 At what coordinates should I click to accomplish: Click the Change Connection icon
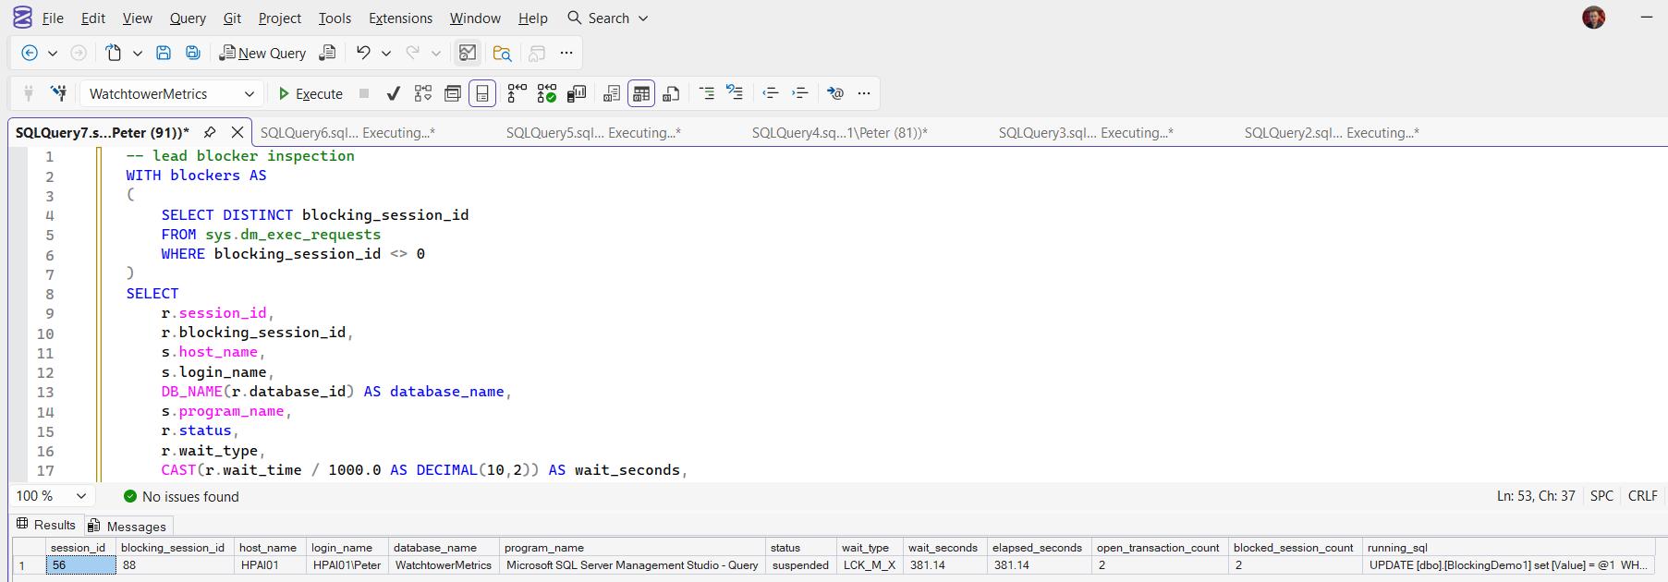[x=58, y=93]
